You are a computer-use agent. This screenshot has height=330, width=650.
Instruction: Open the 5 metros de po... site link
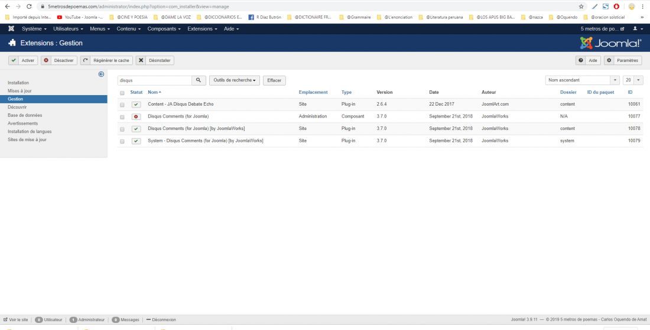click(x=603, y=29)
